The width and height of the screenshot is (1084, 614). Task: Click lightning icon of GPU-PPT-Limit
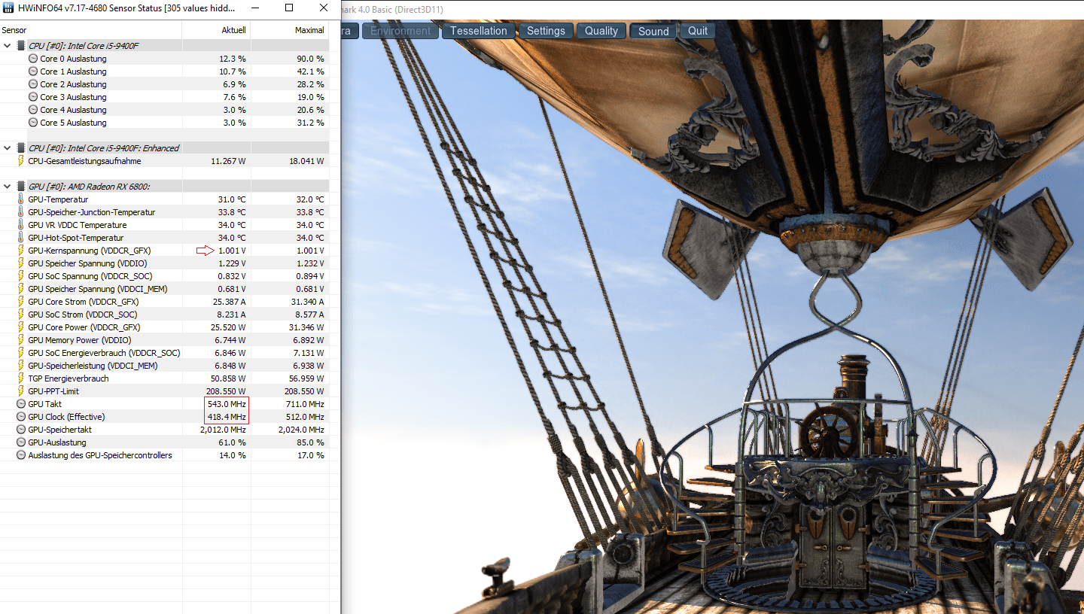click(x=21, y=391)
